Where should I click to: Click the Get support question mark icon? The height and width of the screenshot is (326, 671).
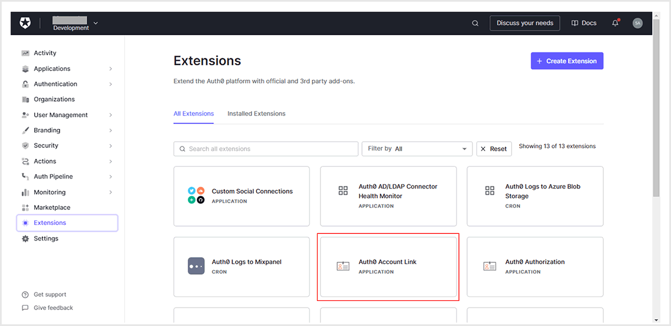coord(25,295)
